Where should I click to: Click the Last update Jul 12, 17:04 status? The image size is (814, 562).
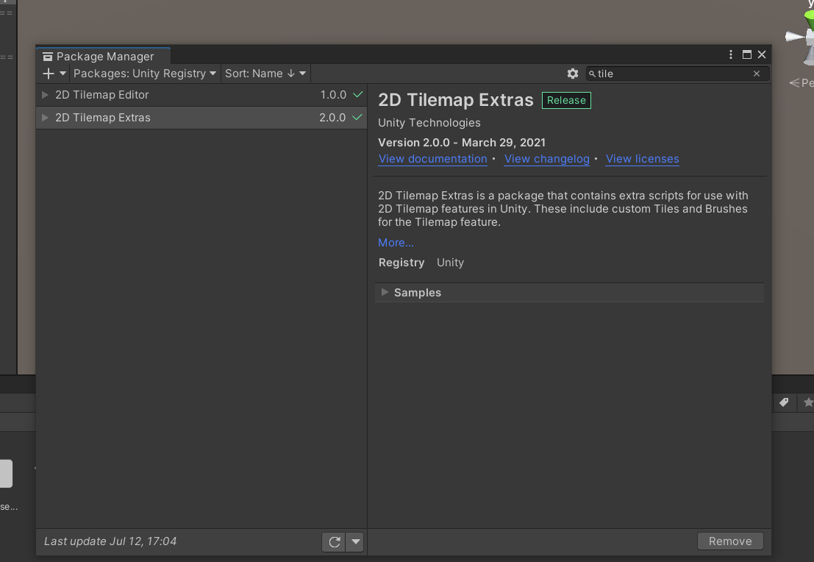pyautogui.click(x=110, y=541)
